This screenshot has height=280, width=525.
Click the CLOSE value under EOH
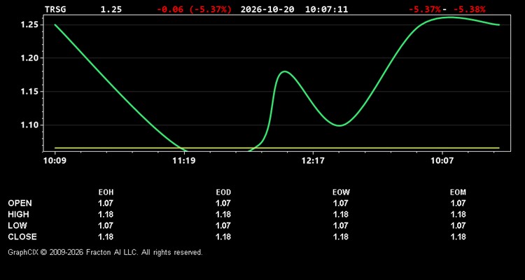tap(106, 237)
